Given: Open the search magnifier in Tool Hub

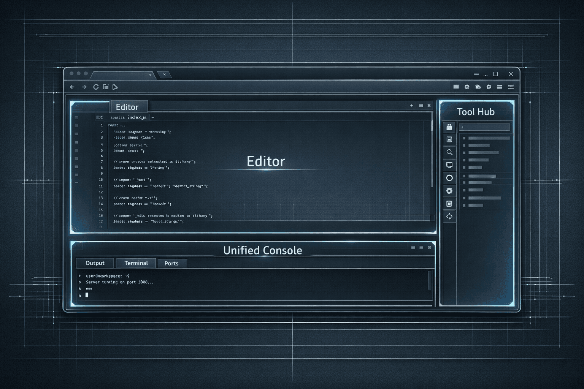Looking at the screenshot, I should point(449,152).
